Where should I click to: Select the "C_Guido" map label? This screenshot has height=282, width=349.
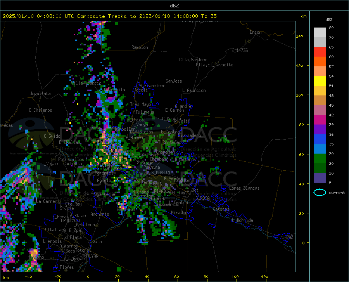point(52,136)
